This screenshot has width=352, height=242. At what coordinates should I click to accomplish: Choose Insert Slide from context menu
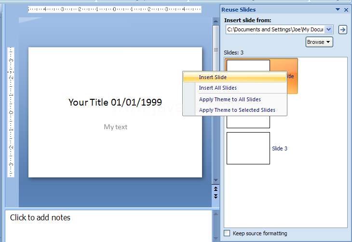(235, 77)
